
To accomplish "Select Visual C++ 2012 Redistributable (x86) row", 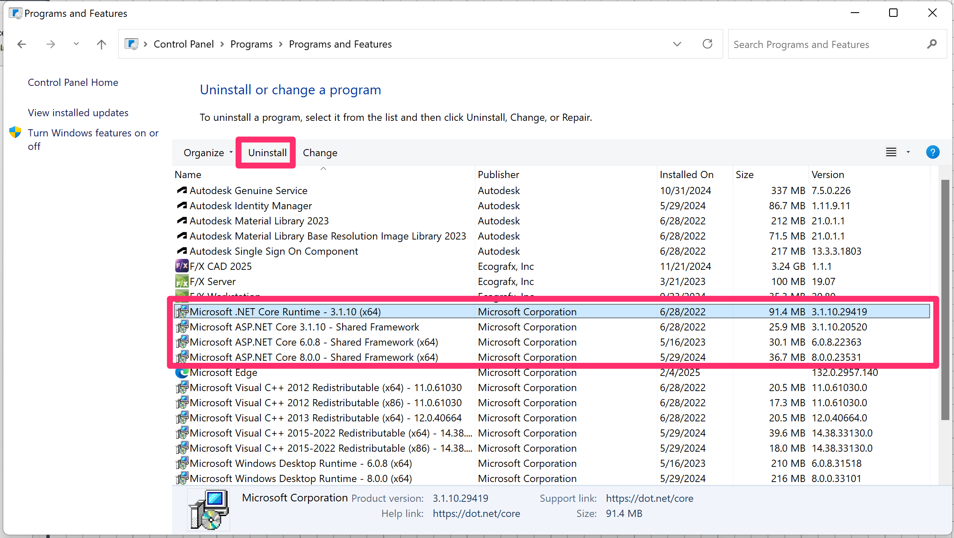I will [552, 403].
